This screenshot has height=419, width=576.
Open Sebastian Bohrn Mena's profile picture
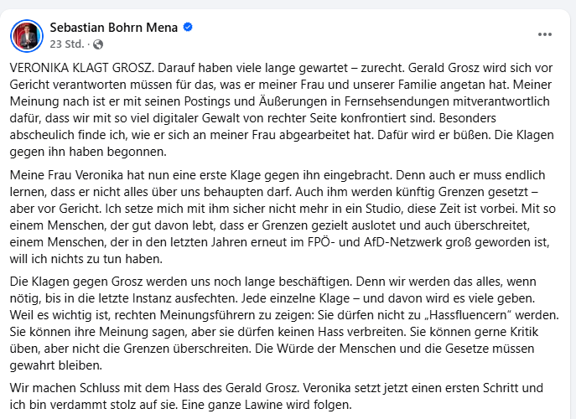coord(27,36)
